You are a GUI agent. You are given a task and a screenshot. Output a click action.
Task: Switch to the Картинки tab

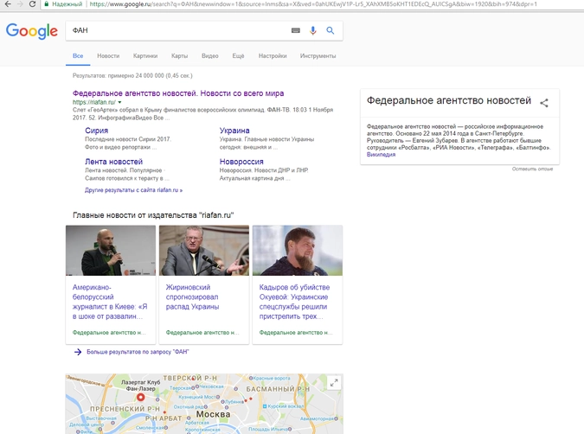[x=145, y=56]
